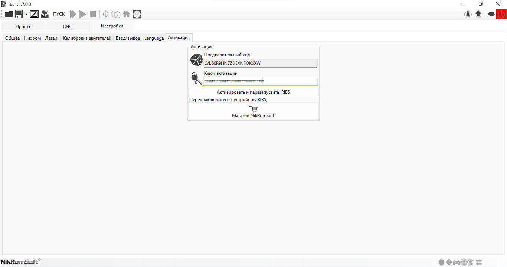
Task: Click the dice icon beside preliminary code
Action: [196, 60]
